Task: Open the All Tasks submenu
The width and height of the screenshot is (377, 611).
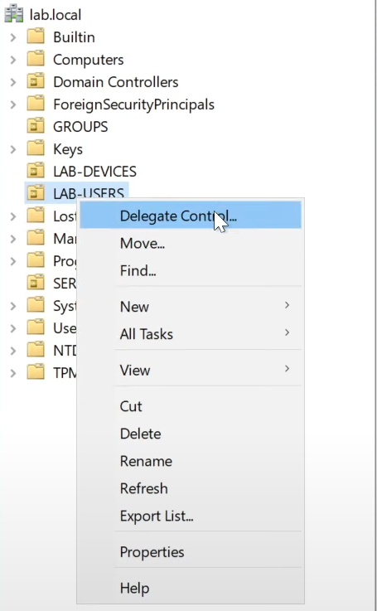Action: pyautogui.click(x=191, y=334)
